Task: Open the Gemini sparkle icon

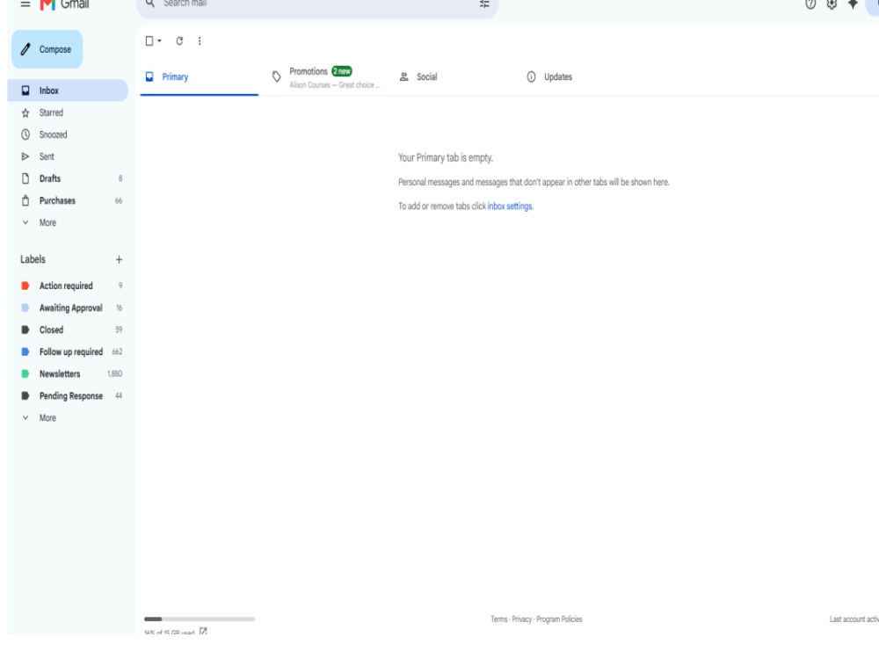Action: (853, 4)
